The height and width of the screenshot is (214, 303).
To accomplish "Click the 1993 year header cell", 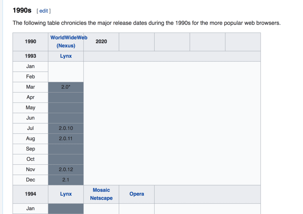I will 30,56.
